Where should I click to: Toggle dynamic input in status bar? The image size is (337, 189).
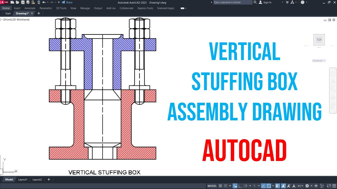point(235,186)
